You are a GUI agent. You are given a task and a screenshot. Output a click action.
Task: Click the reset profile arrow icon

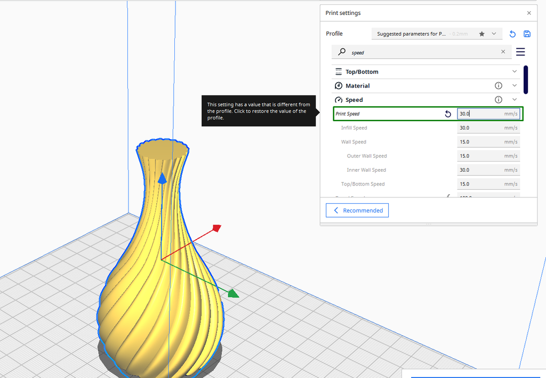tap(512, 34)
